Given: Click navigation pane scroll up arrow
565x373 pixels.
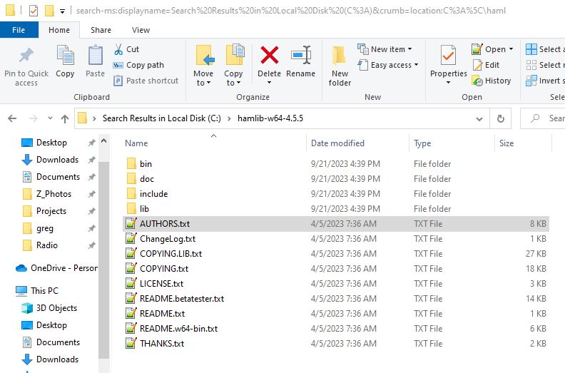Looking at the screenshot, I should tap(103, 141).
